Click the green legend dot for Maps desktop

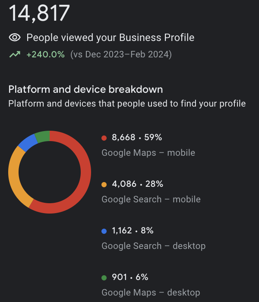[x=104, y=277]
